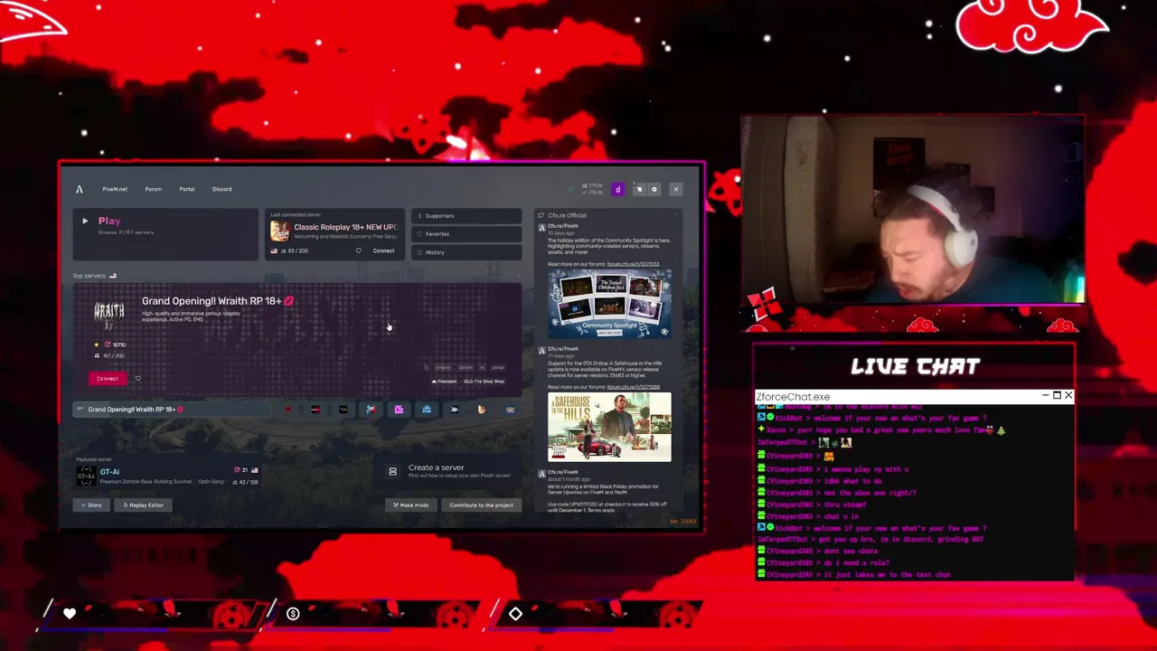1157x651 pixels.
Task: Maximize the ZforceChat.exe window
Action: coord(1057,396)
